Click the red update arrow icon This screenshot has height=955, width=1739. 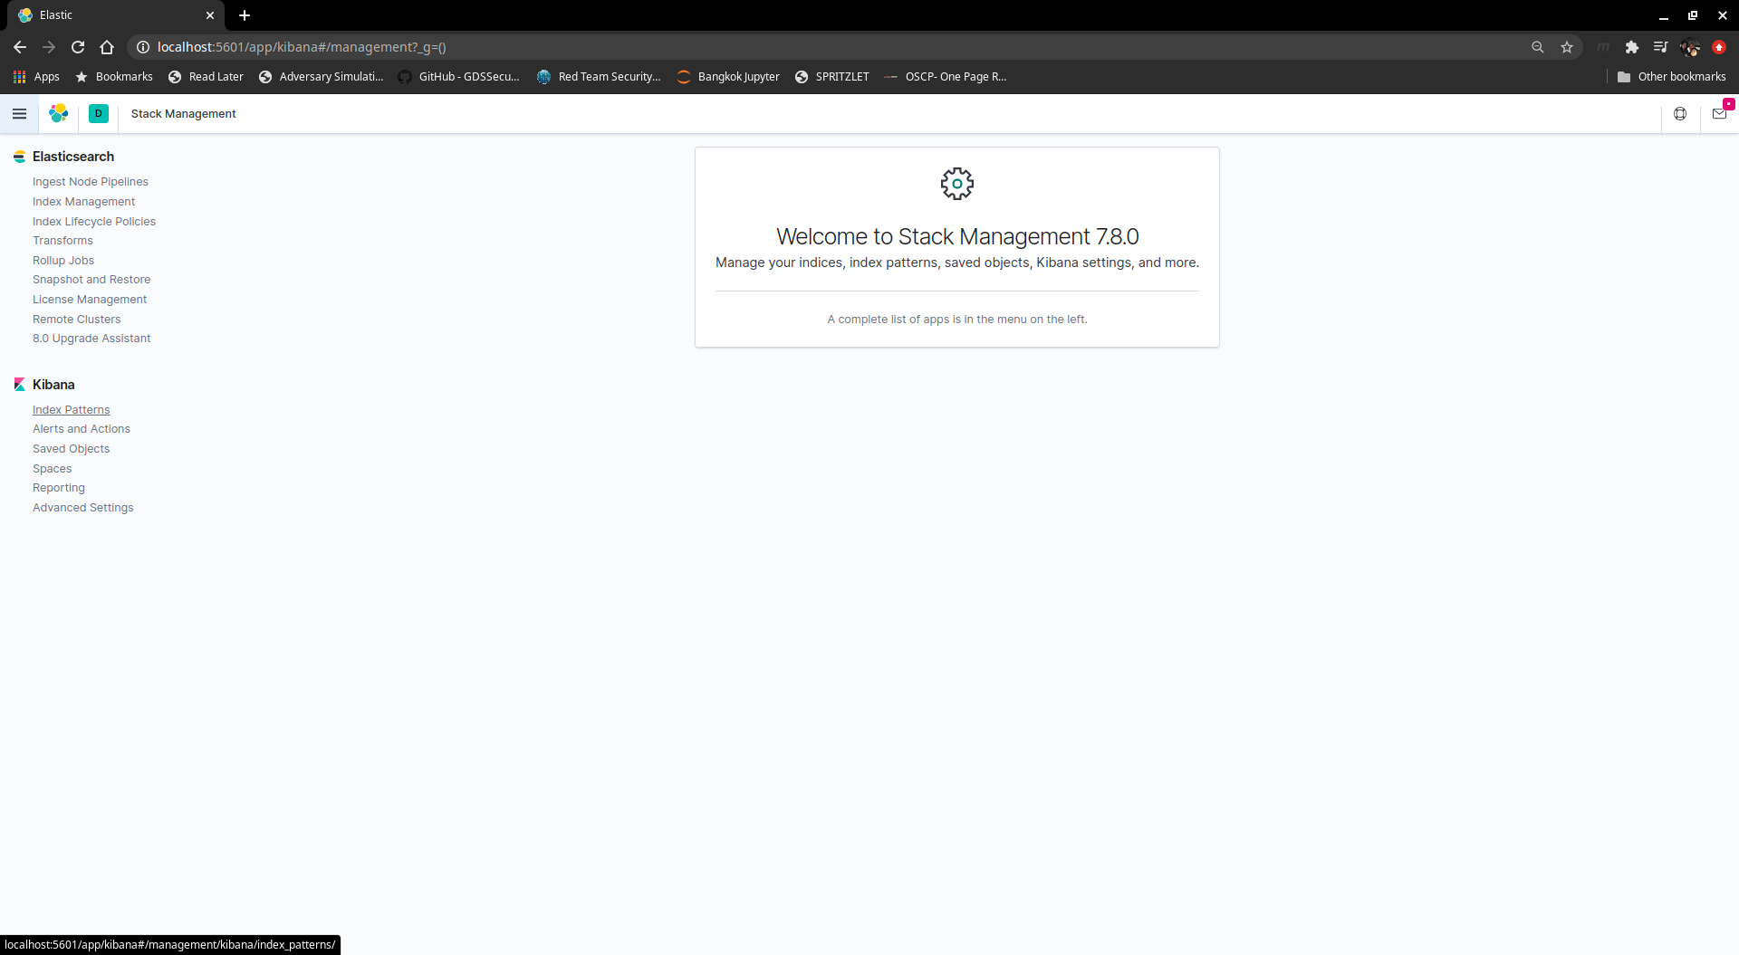(x=1719, y=47)
